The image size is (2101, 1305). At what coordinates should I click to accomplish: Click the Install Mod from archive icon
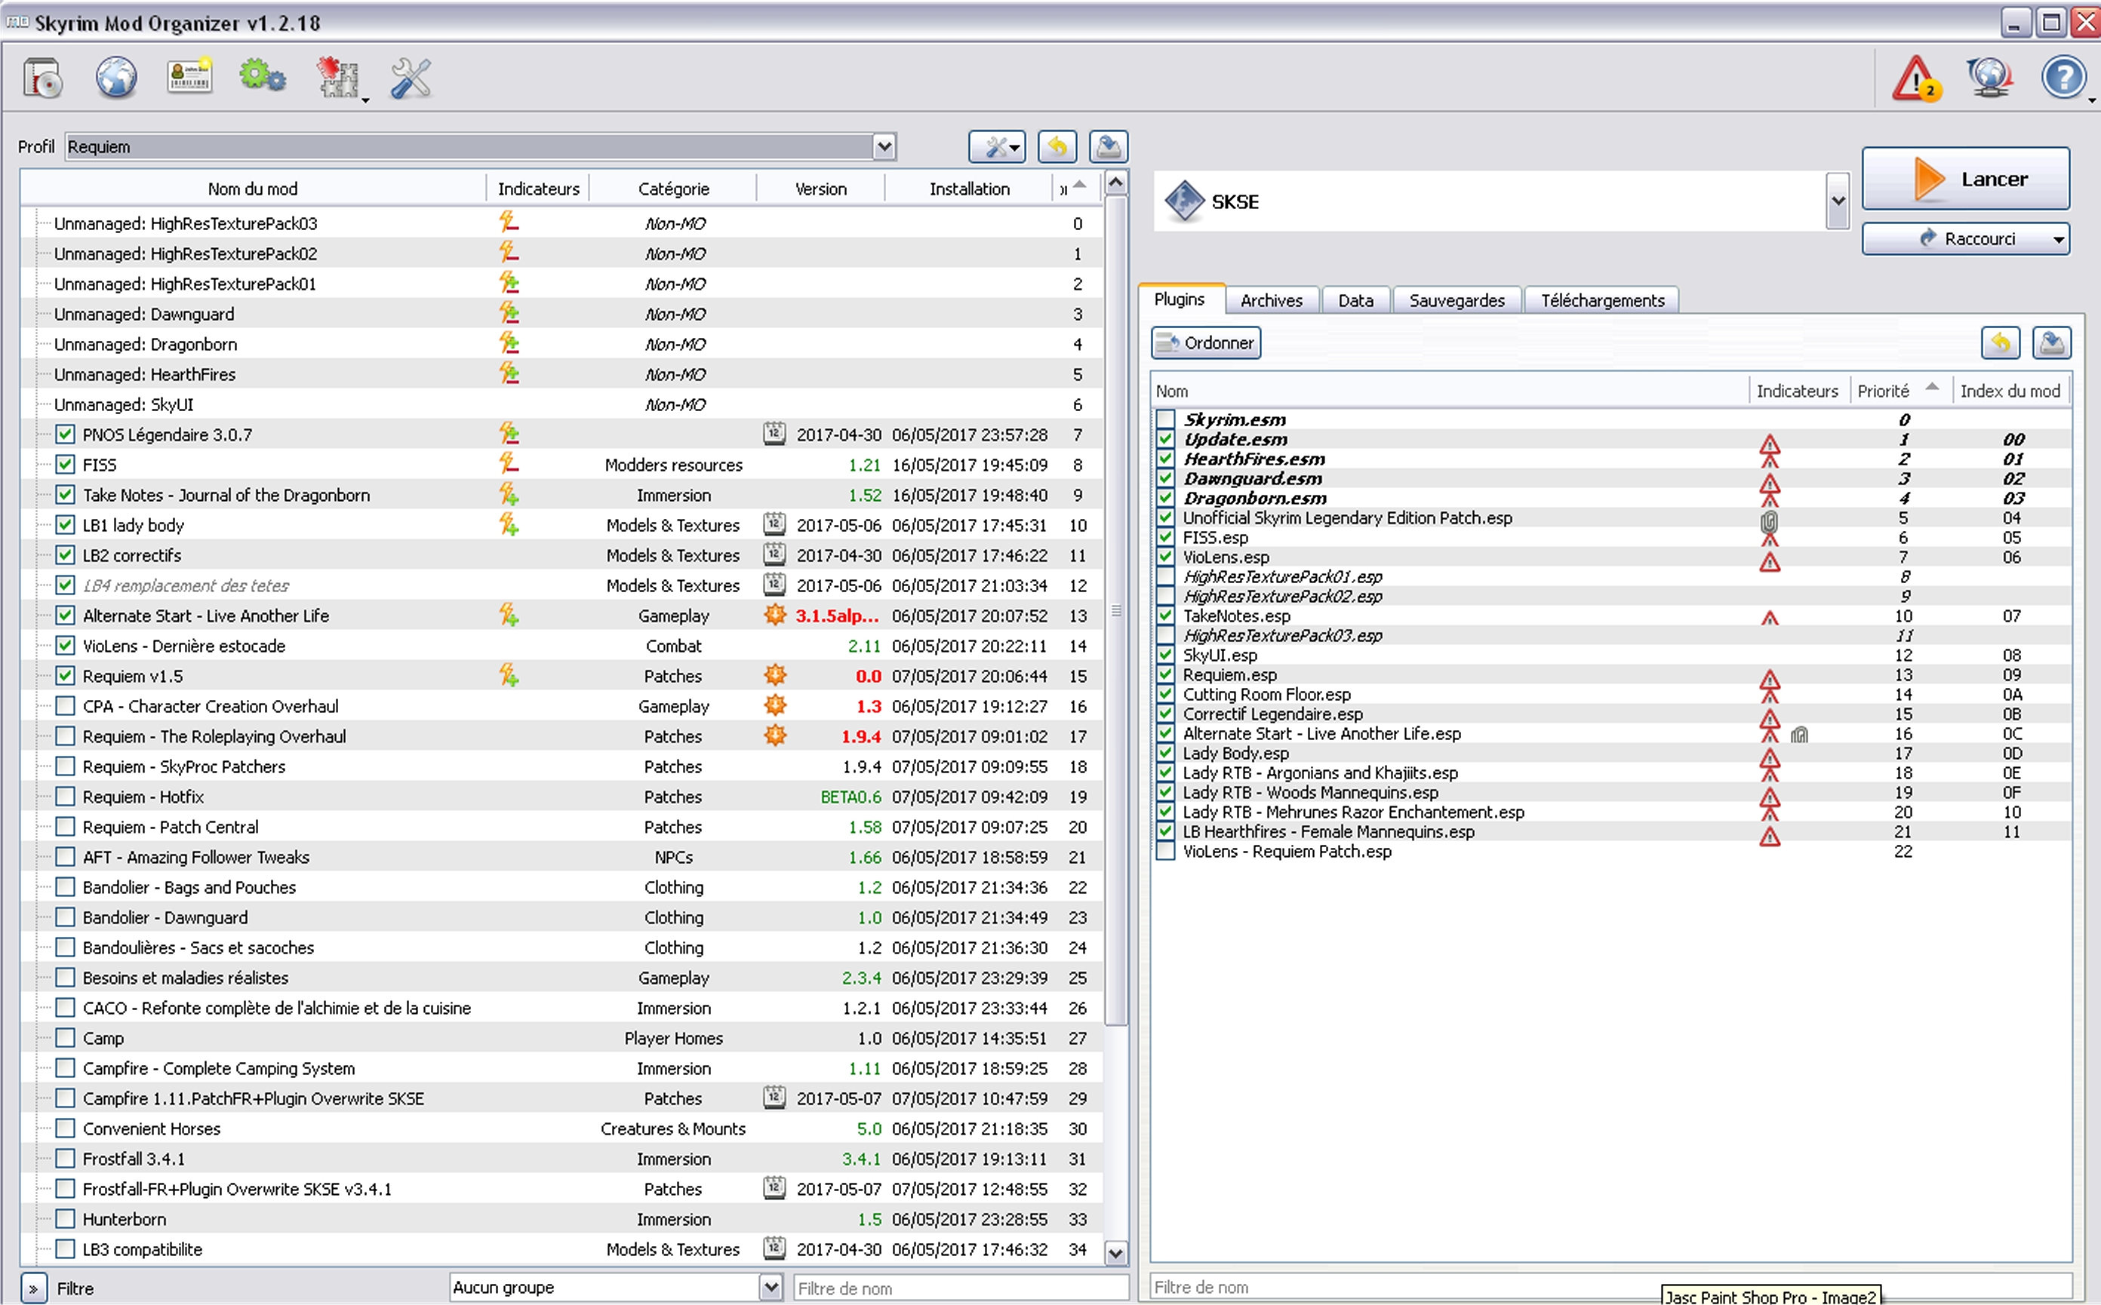42,78
